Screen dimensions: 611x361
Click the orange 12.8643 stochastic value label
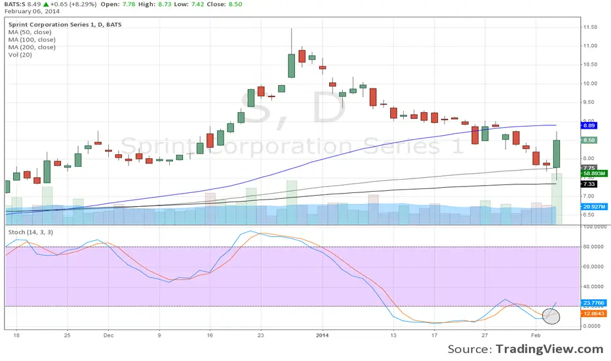(x=594, y=313)
